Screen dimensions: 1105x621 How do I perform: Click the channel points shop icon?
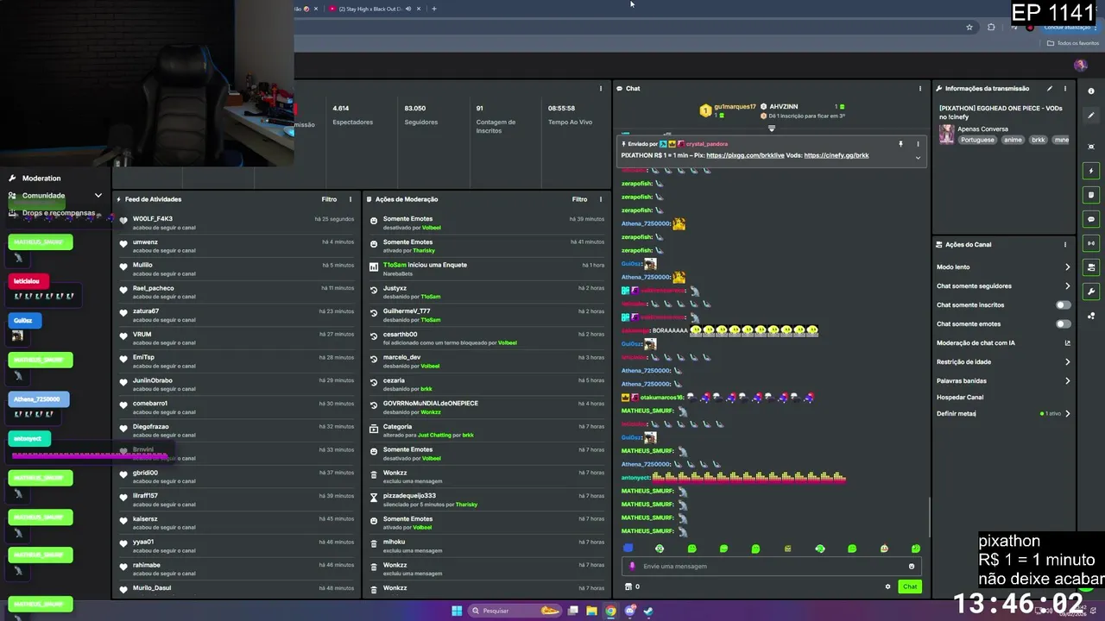628,586
